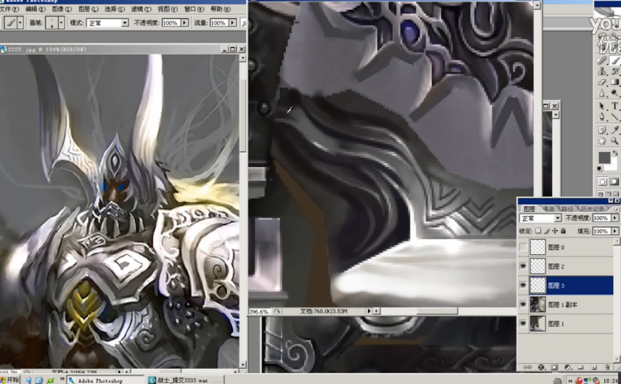This screenshot has height=384, width=621.
Task: Open the tool preset picker arrow
Action: [x=20, y=23]
